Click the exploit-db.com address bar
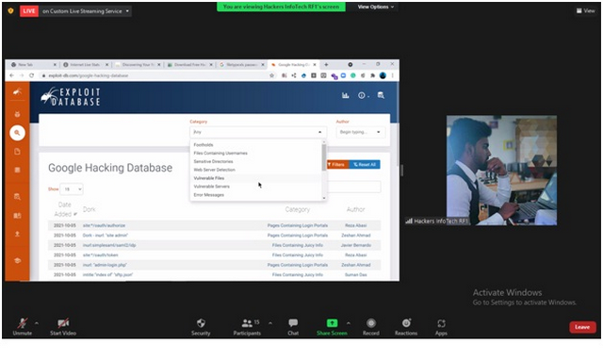The width and height of the screenshot is (603, 360). pos(154,75)
